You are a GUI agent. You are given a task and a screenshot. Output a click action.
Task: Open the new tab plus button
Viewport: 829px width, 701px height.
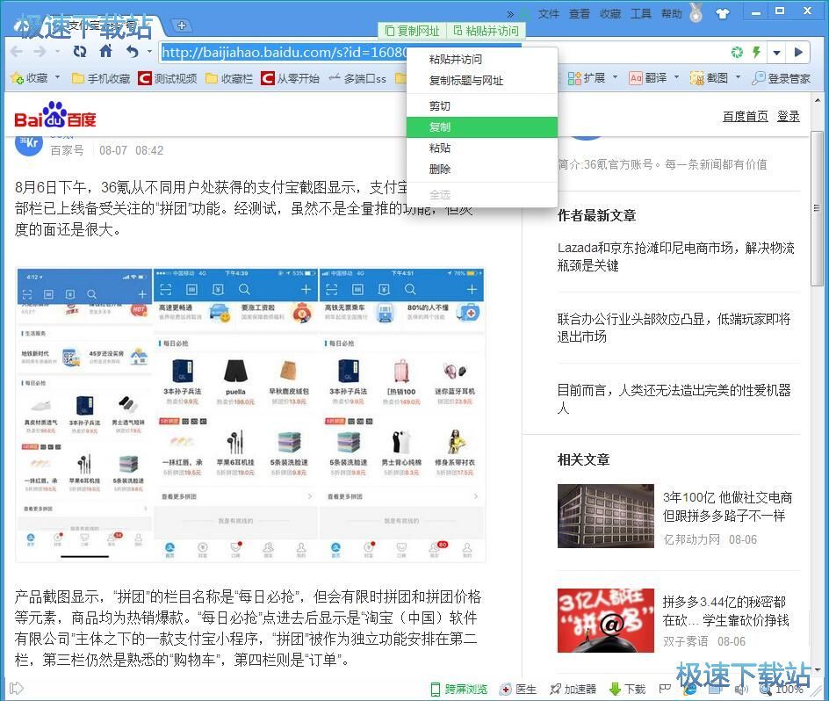(181, 25)
